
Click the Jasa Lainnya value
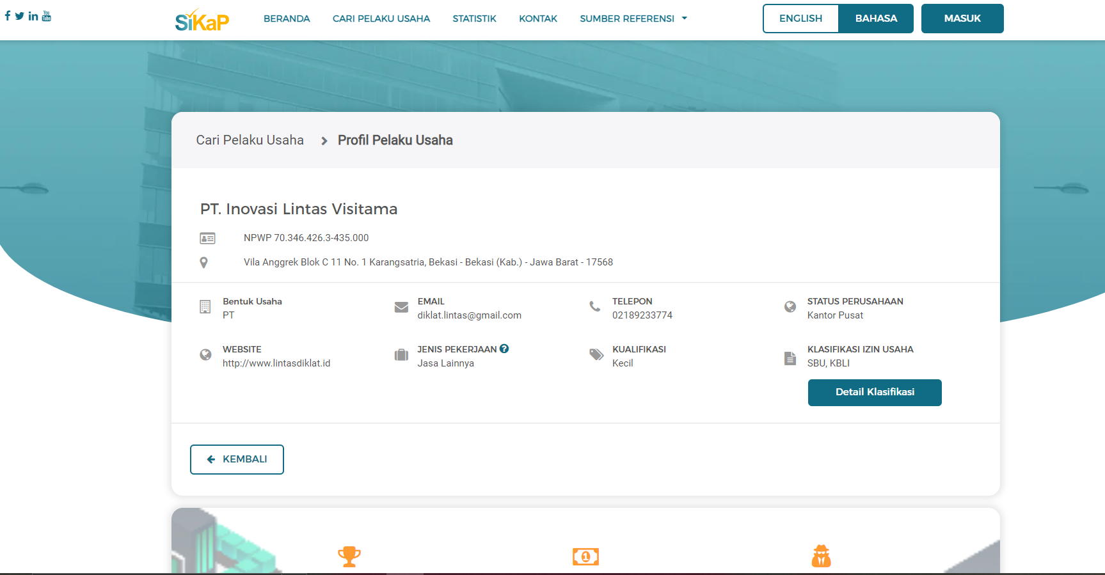tap(445, 363)
